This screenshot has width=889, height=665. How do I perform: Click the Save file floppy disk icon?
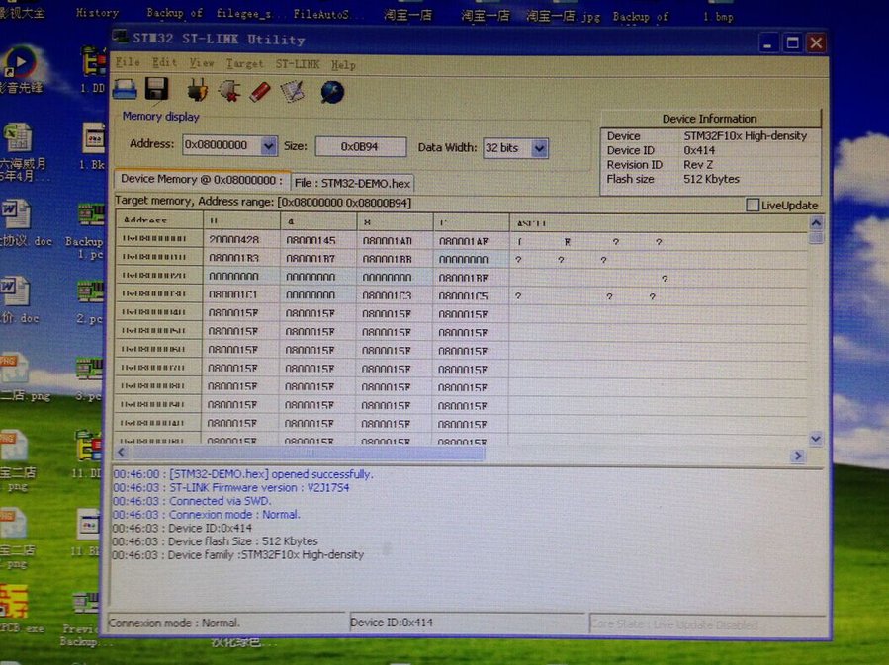coord(156,91)
